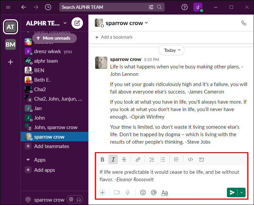Screen dimensions: 254x205
Task: Compose a new message
Action: pos(77,23)
